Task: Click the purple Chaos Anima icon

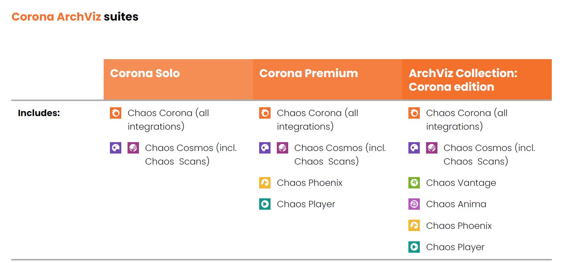Action: 414,204
